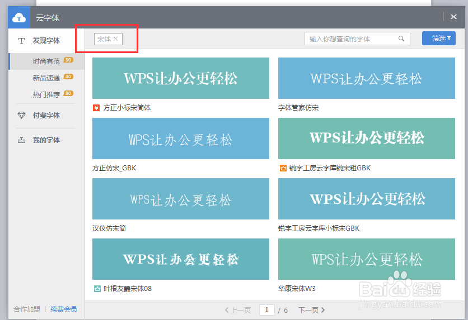Screen dimensions: 468x320
Task: Go to 下一页
Action: pyautogui.click(x=311, y=310)
